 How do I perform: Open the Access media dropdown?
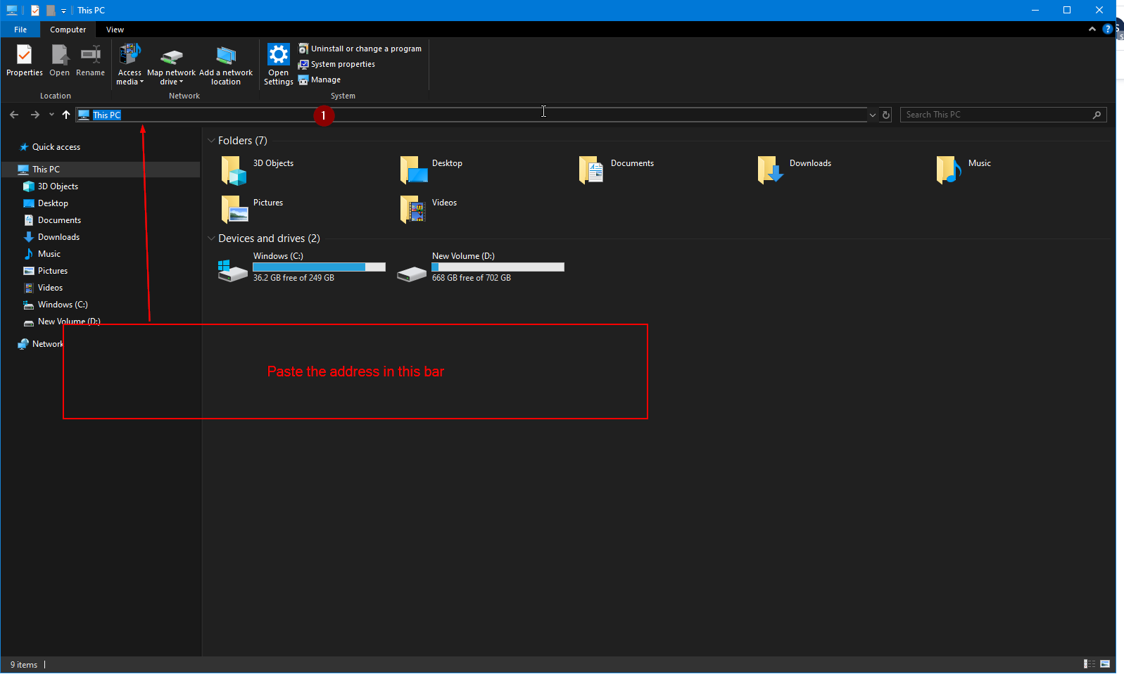[130, 64]
